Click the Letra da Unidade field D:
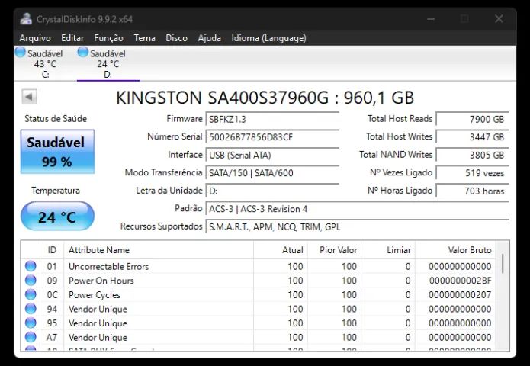The height and width of the screenshot is (366, 530). [272, 191]
